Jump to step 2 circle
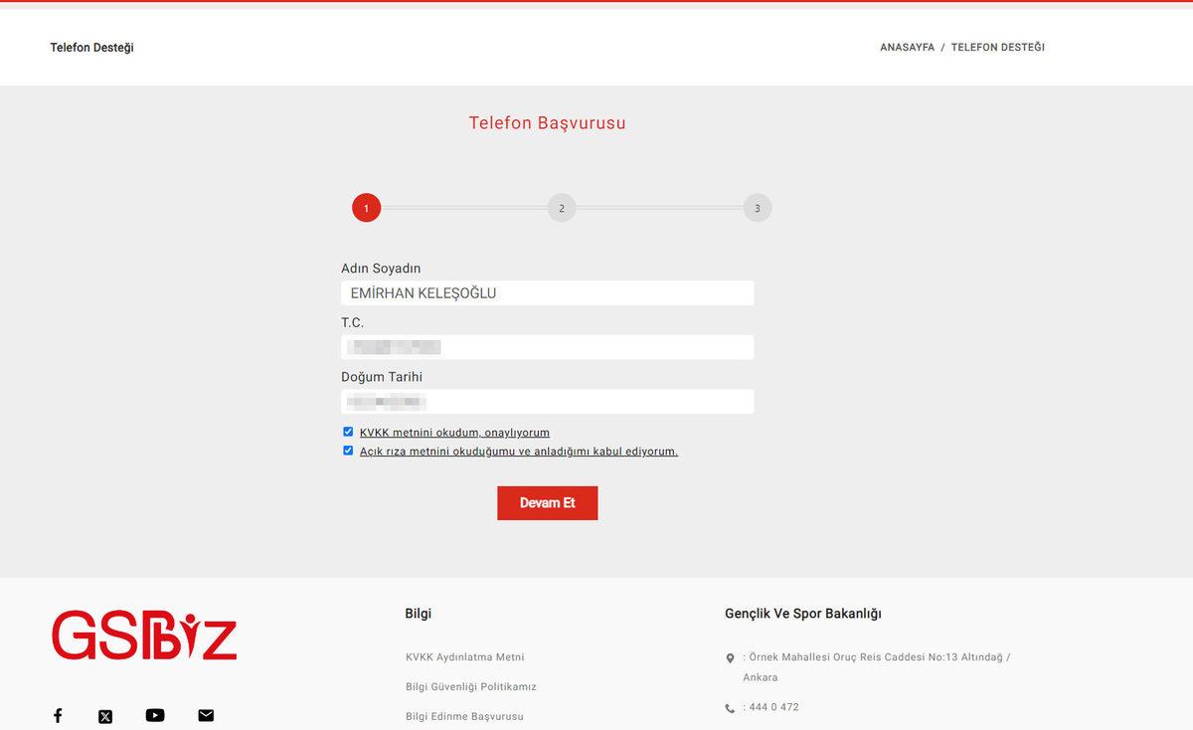The height and width of the screenshot is (730, 1193). click(562, 208)
